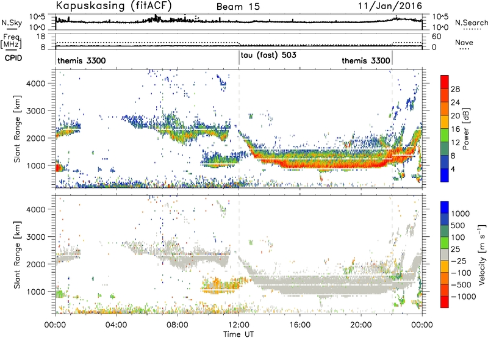Screen dimensions: 488x338
Task: Click the '500' velocity colorbar tick value
Action: (459, 225)
